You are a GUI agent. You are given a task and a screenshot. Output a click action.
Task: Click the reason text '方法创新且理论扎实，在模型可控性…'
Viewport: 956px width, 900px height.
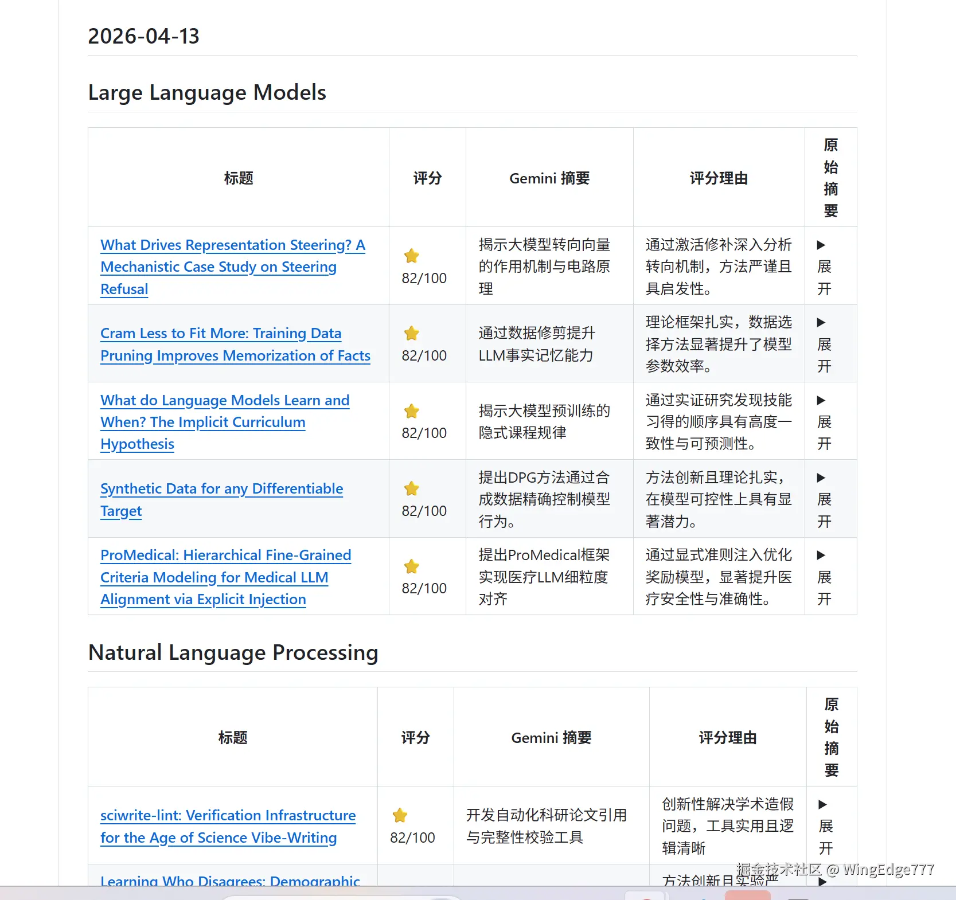pos(719,499)
